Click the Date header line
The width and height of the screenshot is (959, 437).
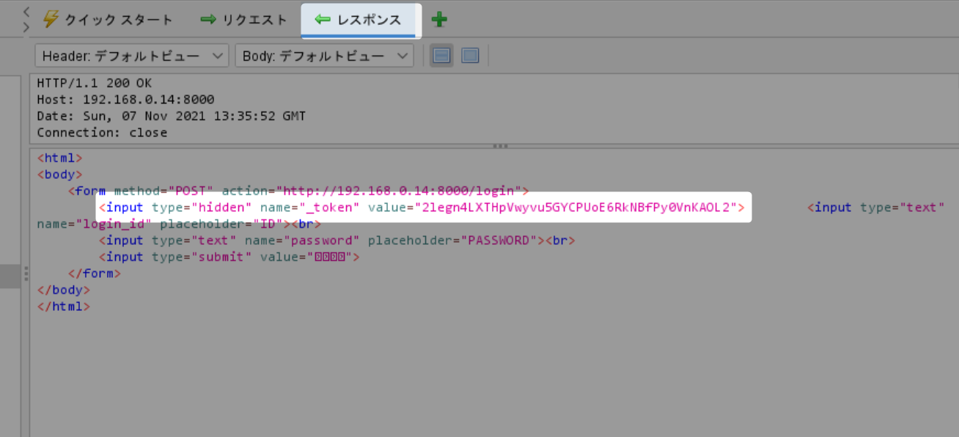click(x=171, y=116)
